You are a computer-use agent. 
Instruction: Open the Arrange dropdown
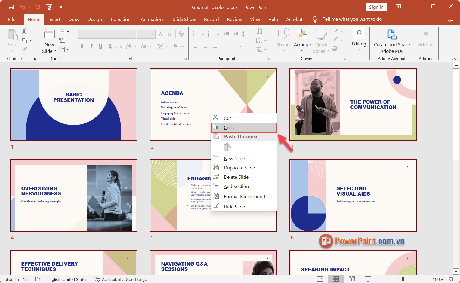tap(302, 41)
